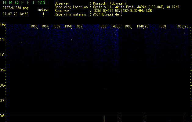Click the meteor count value 1
Image resolution: width=192 pixels, height=122 pixels.
[43, 14]
